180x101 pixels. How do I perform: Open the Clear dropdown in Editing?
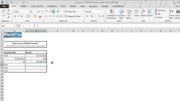159,17
